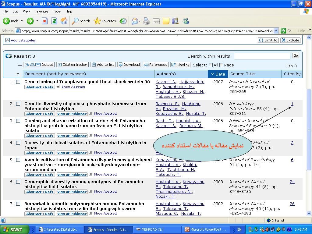The width and height of the screenshot is (312, 234).
Task: Expand abstract plus icon for Genetic diversity result
Action: [x=90, y=113]
